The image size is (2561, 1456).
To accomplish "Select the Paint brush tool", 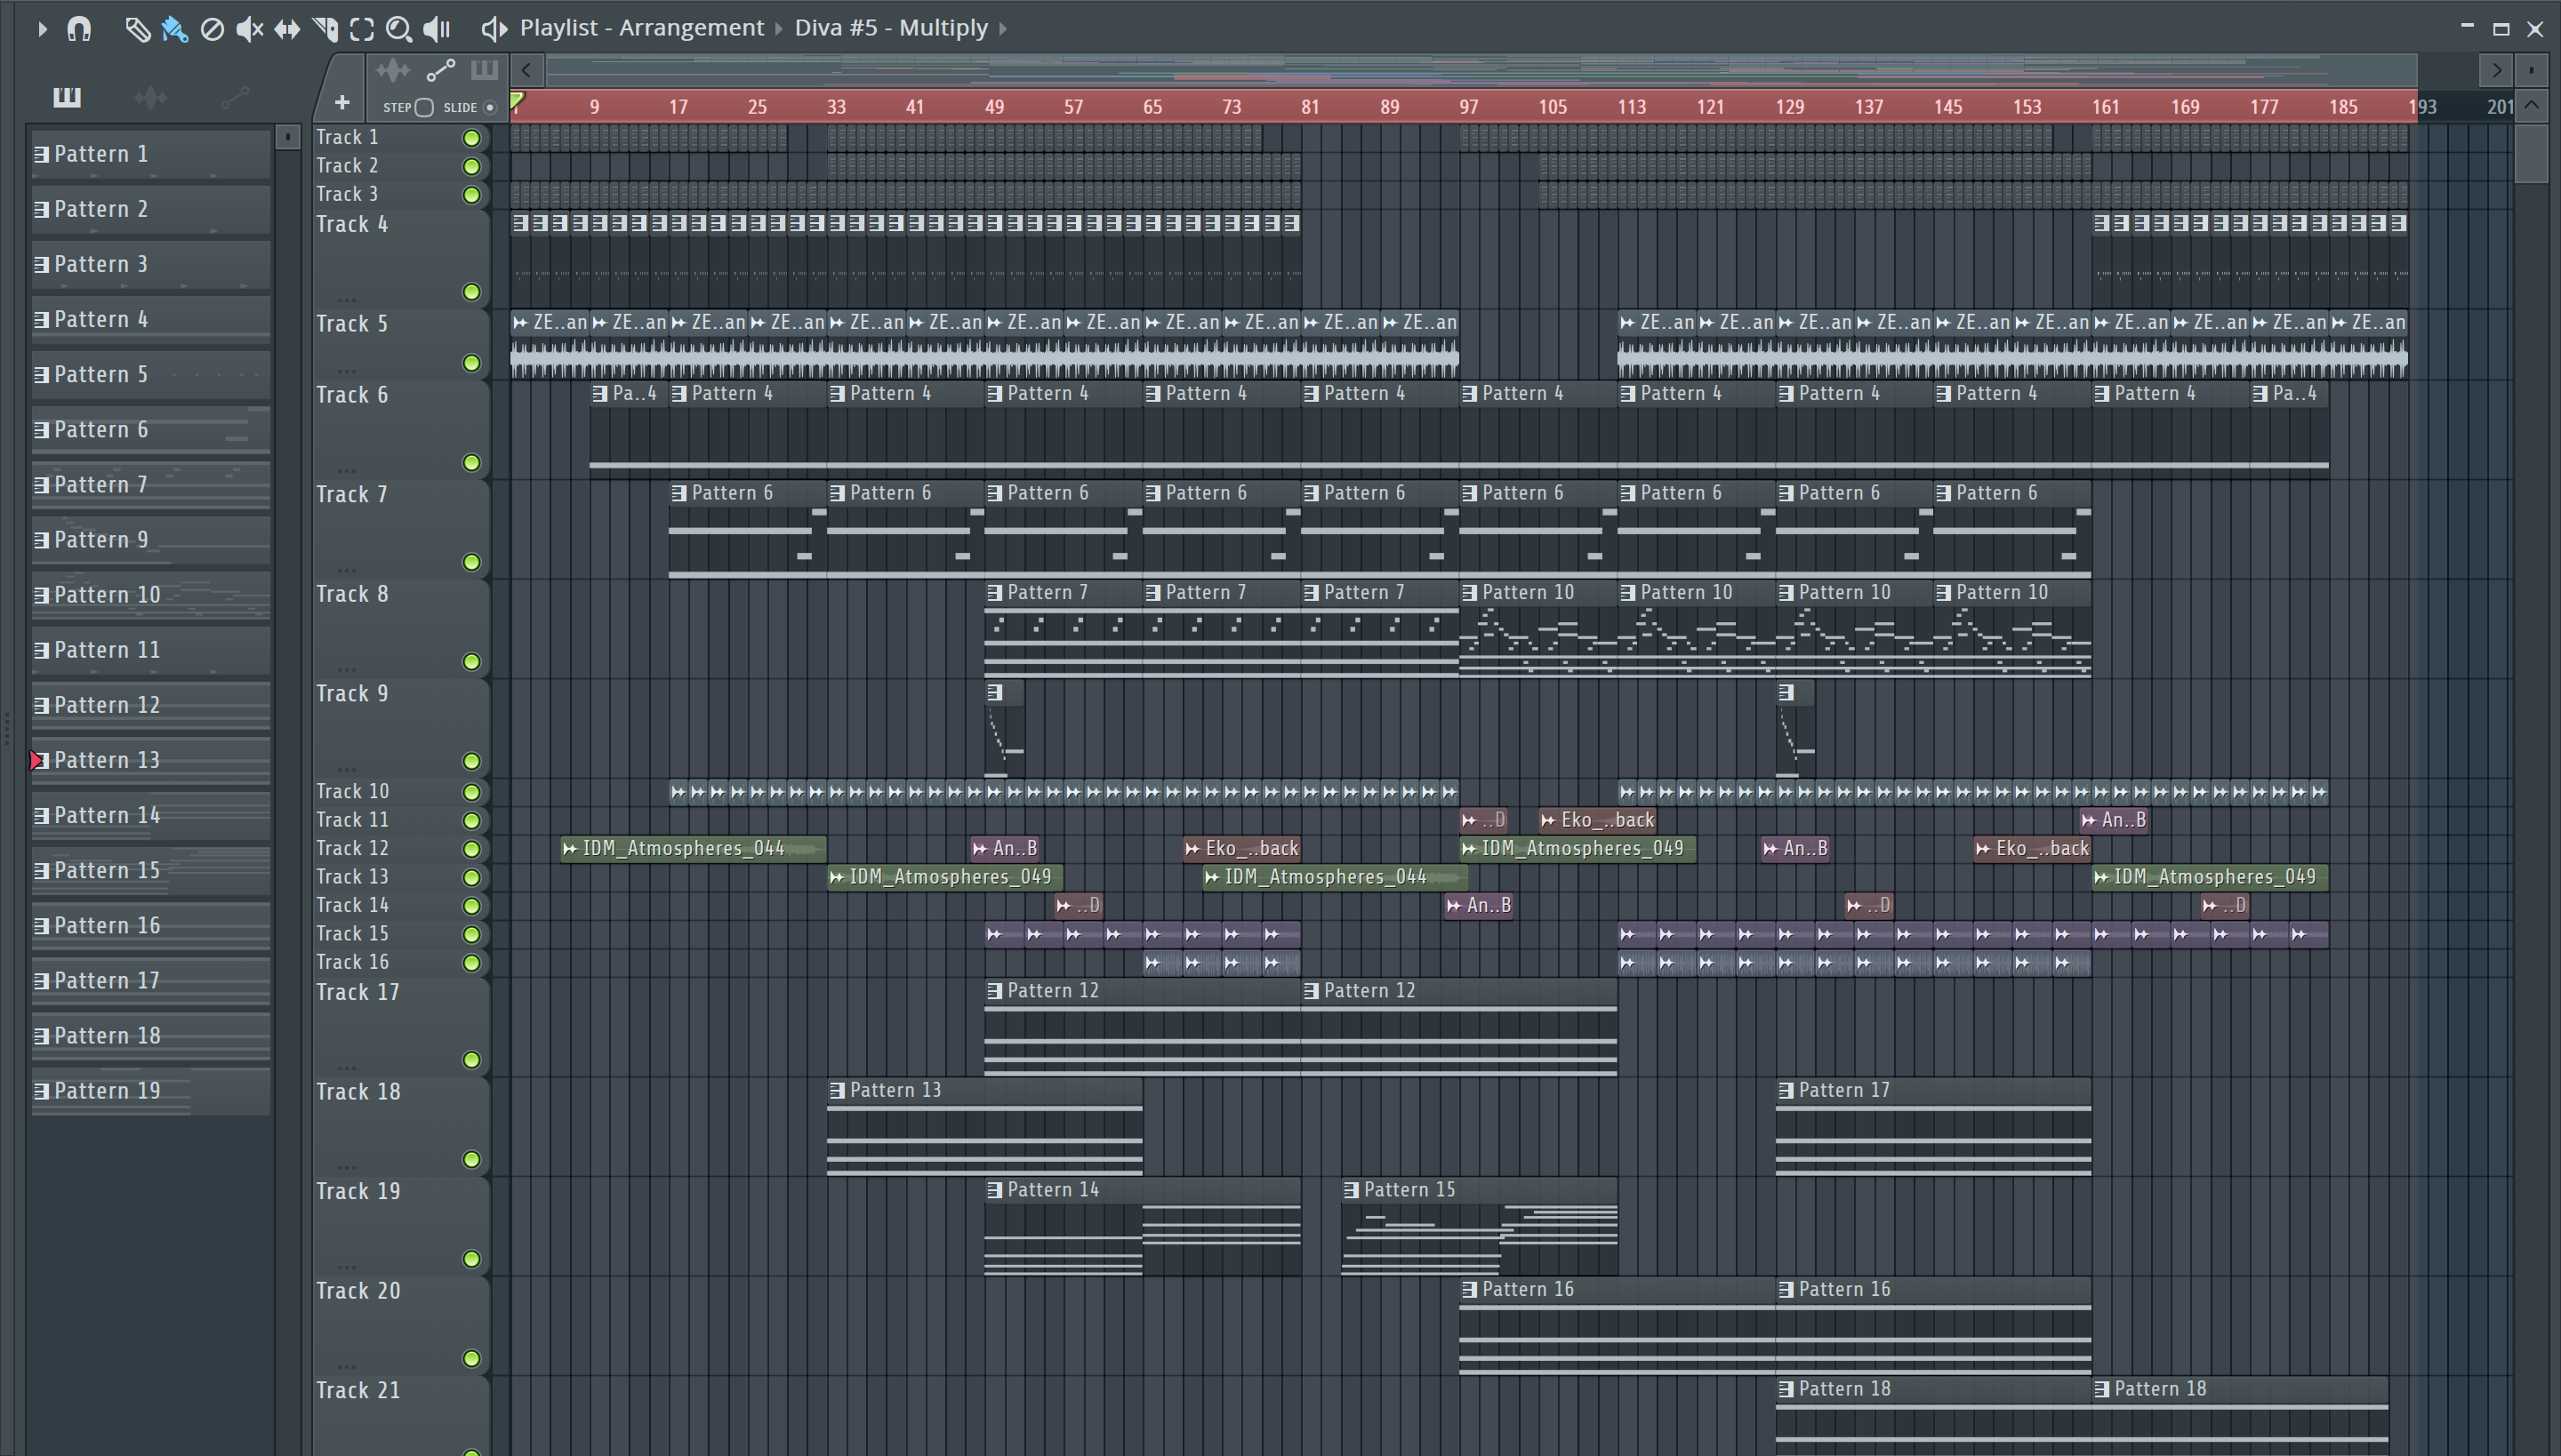I will pyautogui.click(x=174, y=29).
